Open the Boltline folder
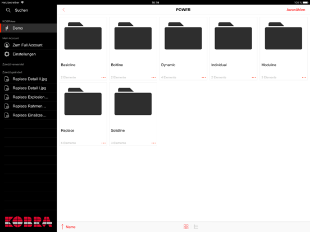Screen dimensions: 310x232 point(133,49)
